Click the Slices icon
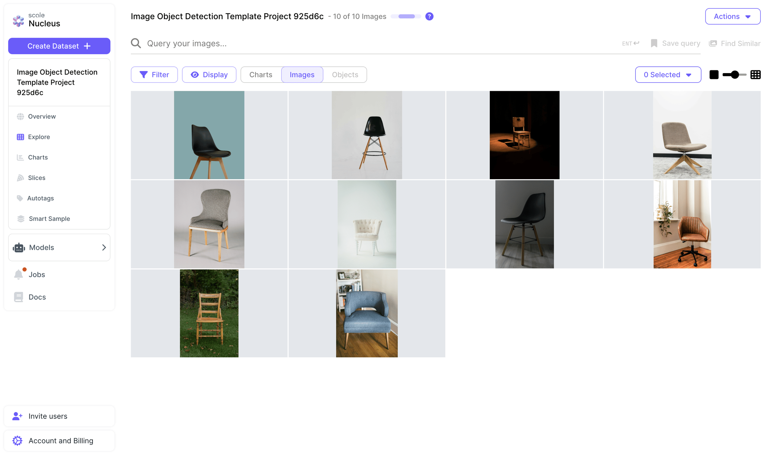This screenshot has height=455, width=773. pyautogui.click(x=20, y=178)
